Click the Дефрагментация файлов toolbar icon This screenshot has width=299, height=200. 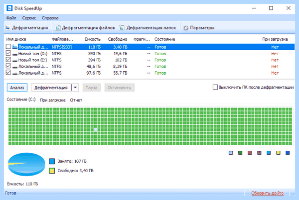(58, 28)
